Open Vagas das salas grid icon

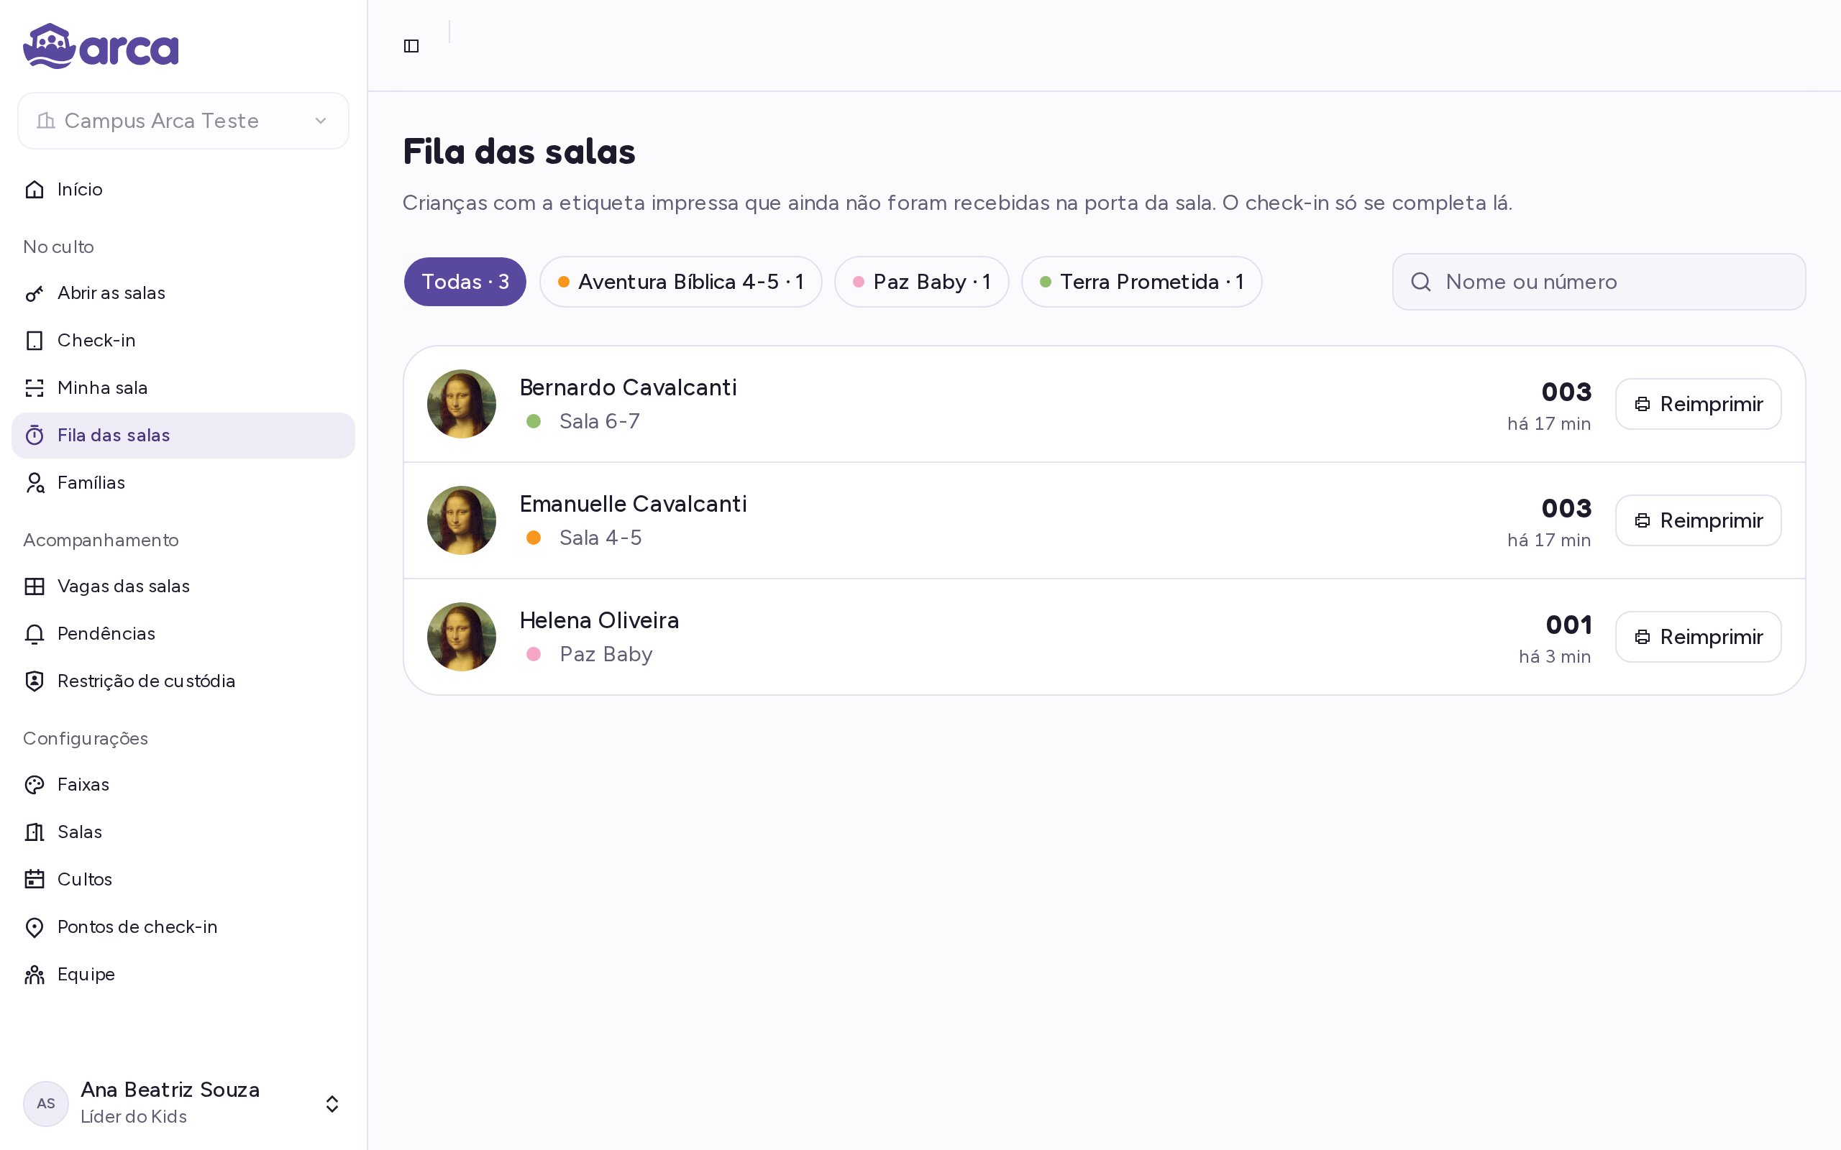35,586
